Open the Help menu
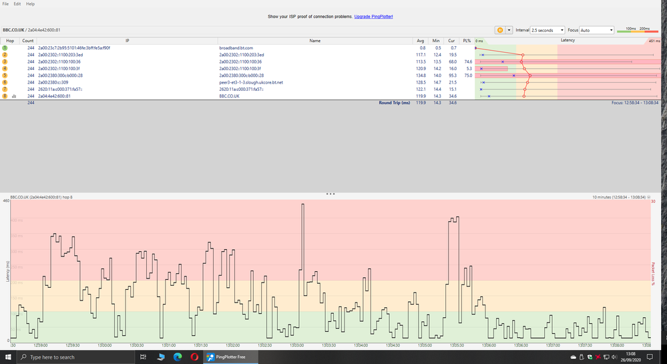Image resolution: width=667 pixels, height=364 pixels. pos(31,4)
